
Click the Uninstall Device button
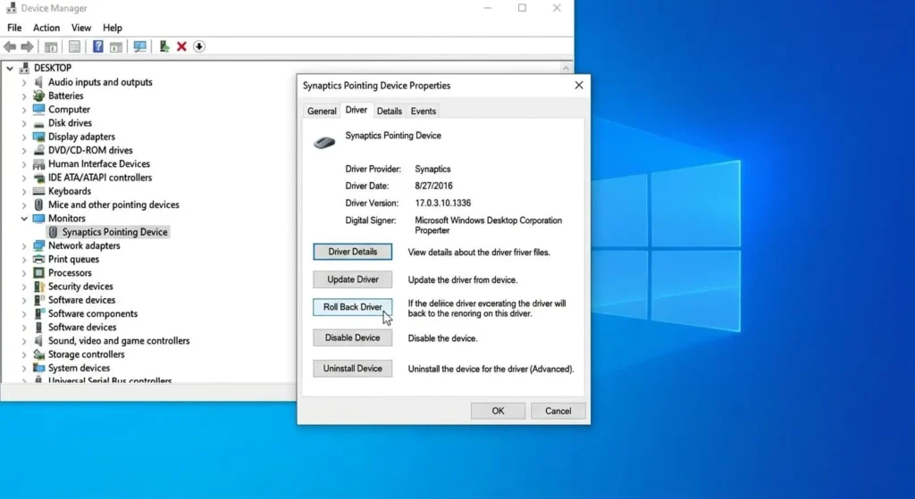click(352, 369)
